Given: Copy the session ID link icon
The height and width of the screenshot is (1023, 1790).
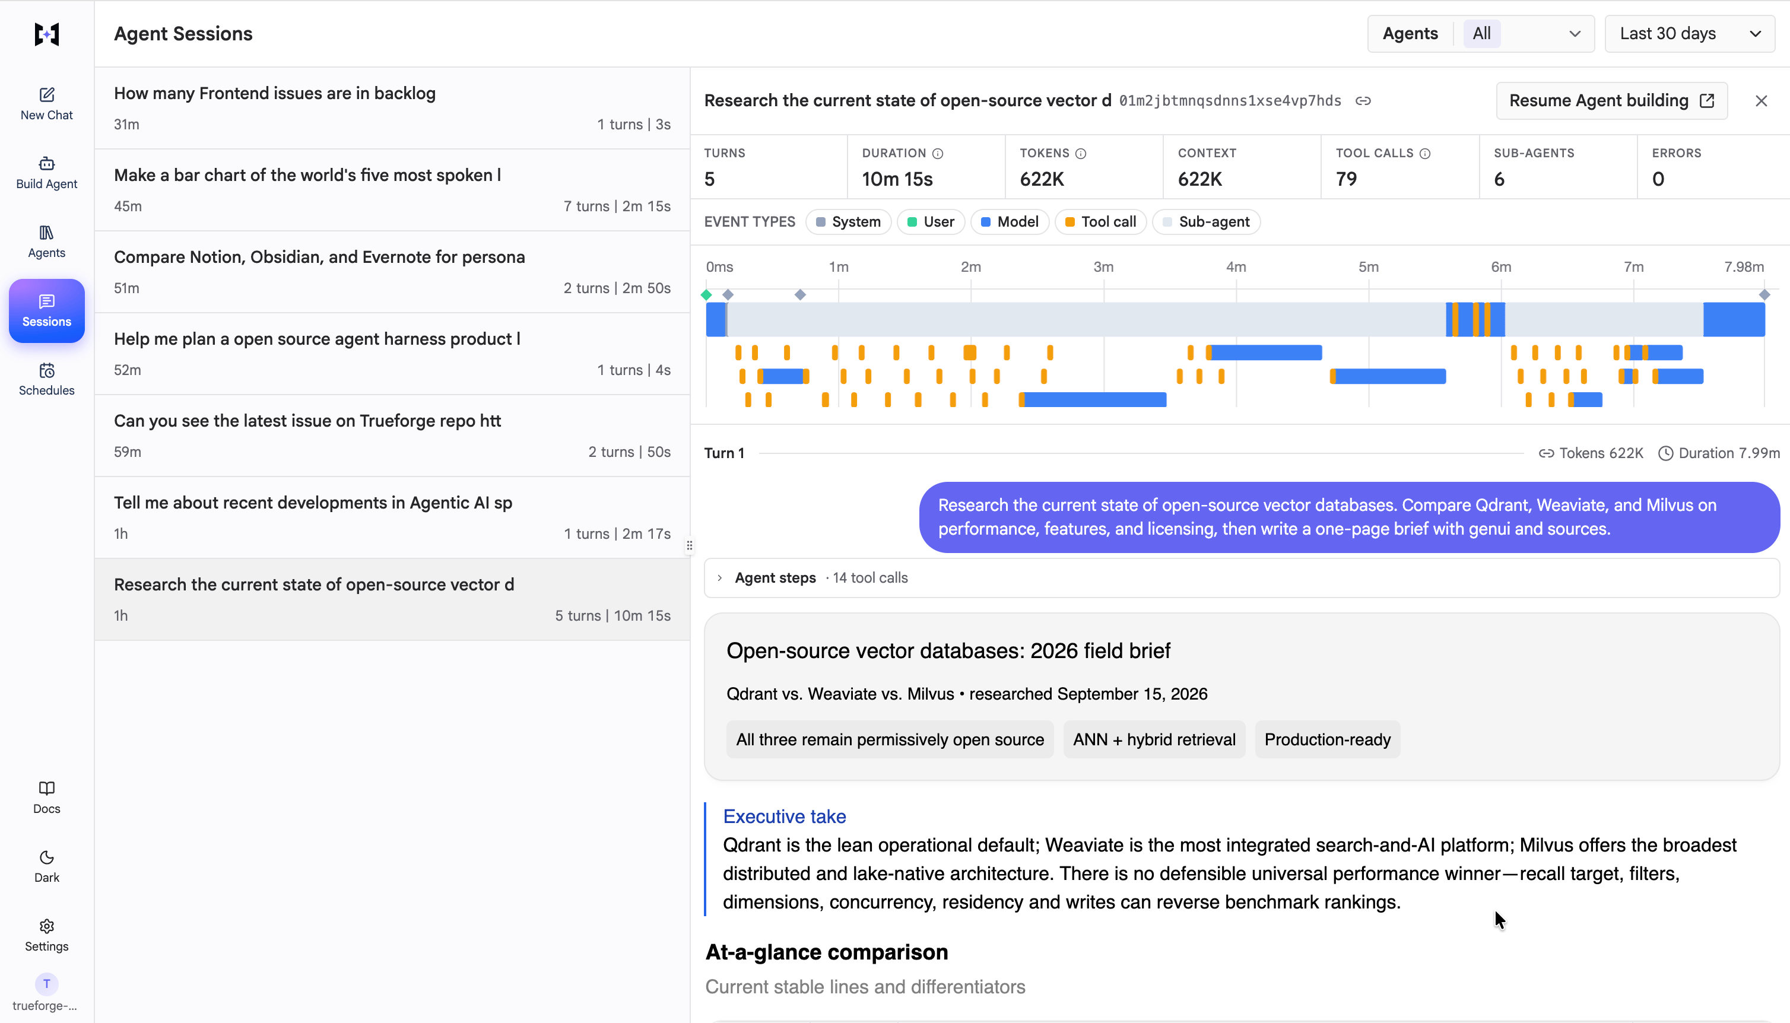Looking at the screenshot, I should click(1363, 100).
